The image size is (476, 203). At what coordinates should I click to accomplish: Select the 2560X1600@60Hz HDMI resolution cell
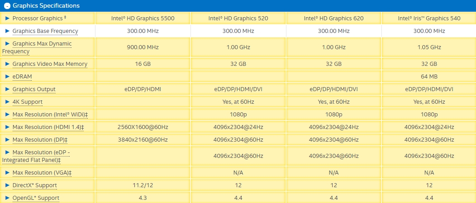143,127
